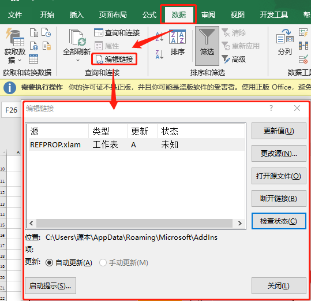This screenshot has height=301, width=311.
Task: Click the 启动提示(S)... button
Action: click(x=50, y=286)
